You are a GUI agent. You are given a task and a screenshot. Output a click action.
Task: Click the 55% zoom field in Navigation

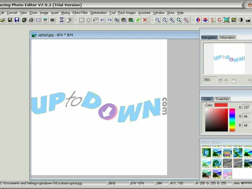(x=210, y=80)
